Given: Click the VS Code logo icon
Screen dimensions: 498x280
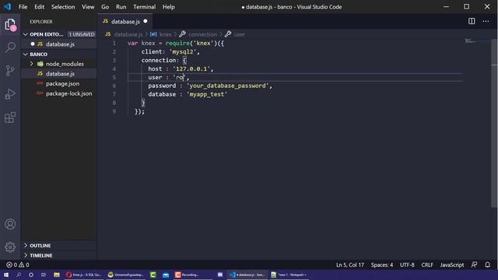Looking at the screenshot, I should click(7, 7).
